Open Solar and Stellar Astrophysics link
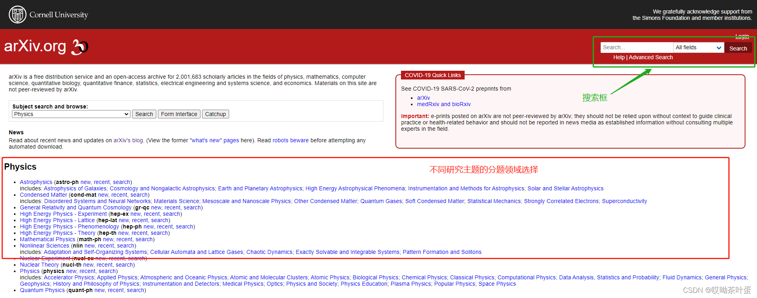Image resolution: width=757 pixels, height=298 pixels. [x=565, y=188]
